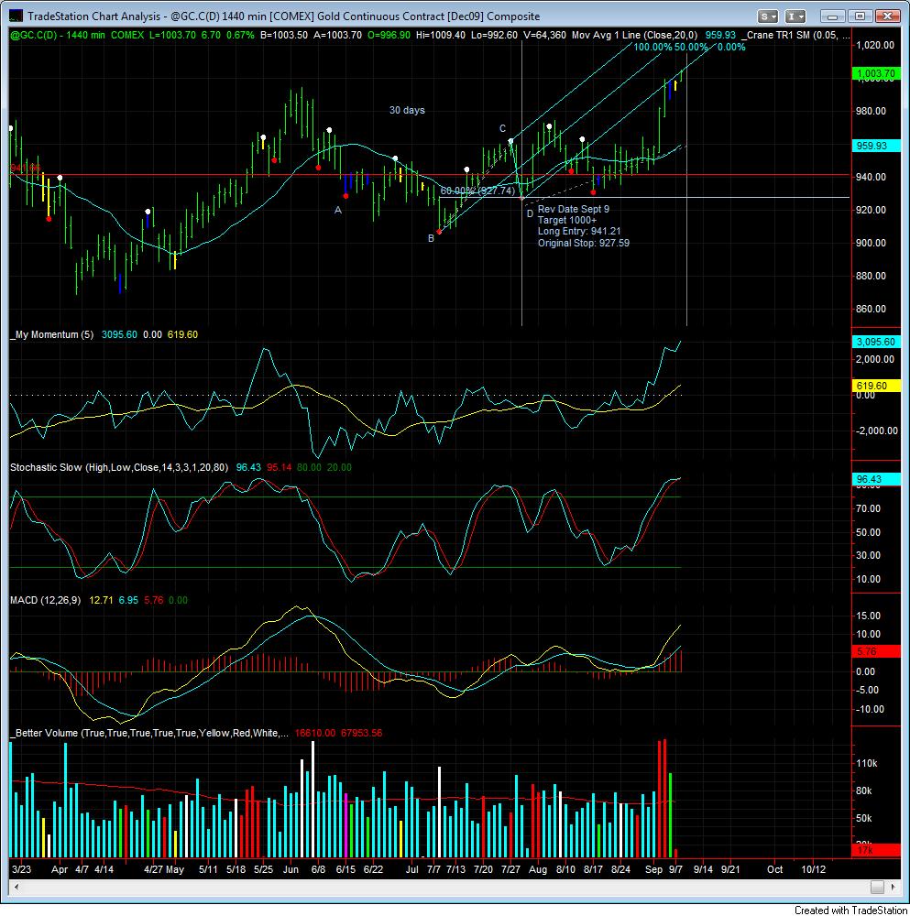This screenshot has height=916, width=910.
Task: Click the letter 'A' pattern label
Action: pyautogui.click(x=338, y=211)
